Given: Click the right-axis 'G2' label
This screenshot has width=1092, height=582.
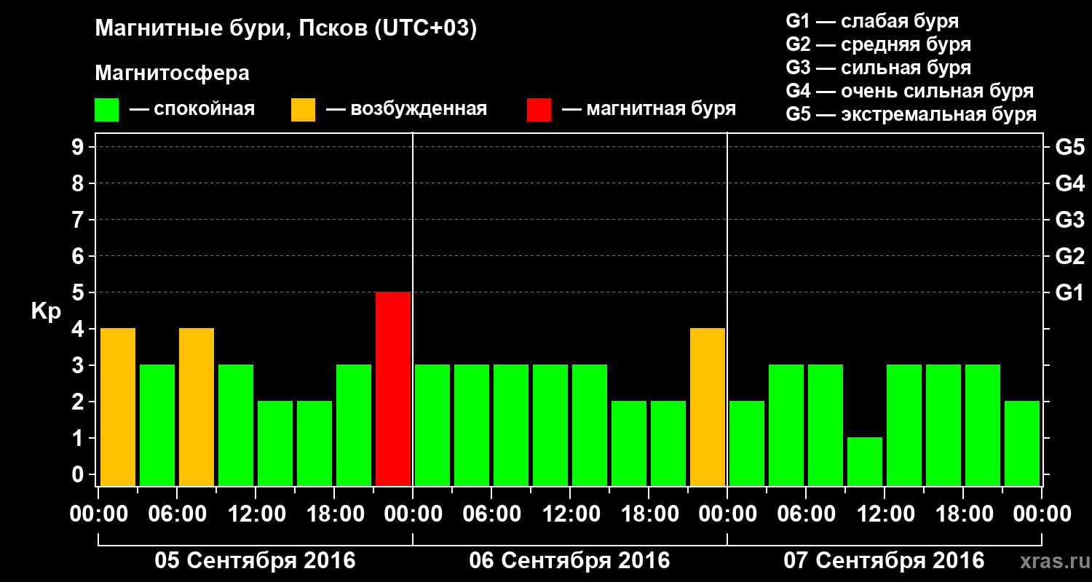Looking at the screenshot, I should tap(1069, 256).
